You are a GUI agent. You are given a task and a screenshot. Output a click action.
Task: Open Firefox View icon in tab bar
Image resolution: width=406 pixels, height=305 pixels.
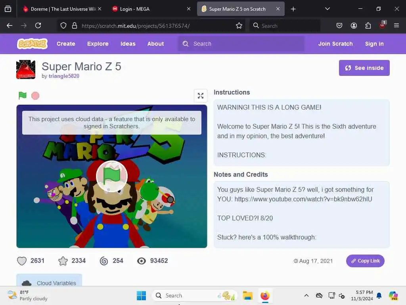click(8, 9)
